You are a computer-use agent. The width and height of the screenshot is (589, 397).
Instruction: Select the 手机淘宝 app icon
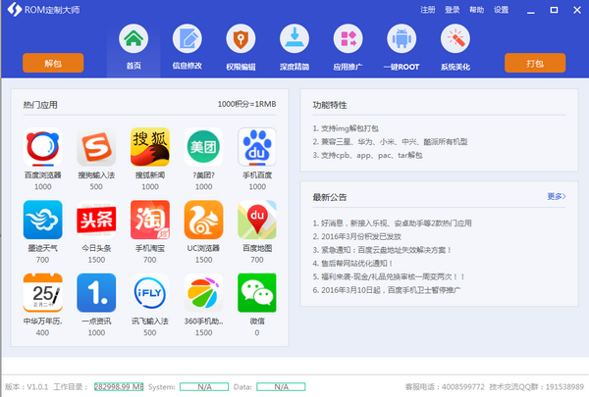tap(150, 220)
